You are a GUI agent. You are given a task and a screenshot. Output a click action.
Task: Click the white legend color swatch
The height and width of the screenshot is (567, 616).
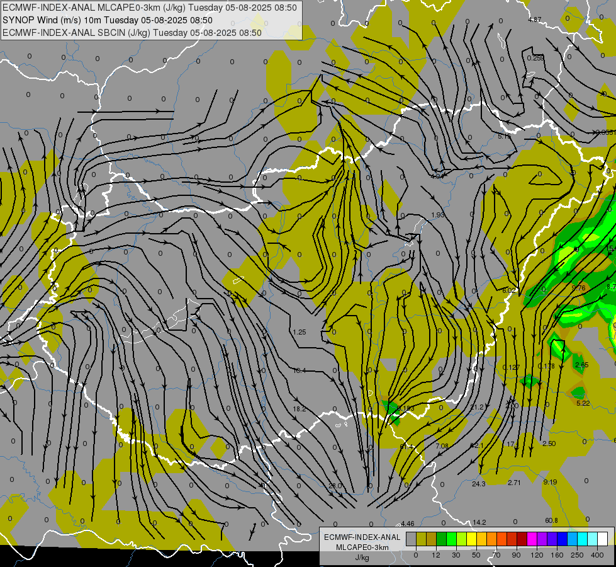tap(602, 539)
